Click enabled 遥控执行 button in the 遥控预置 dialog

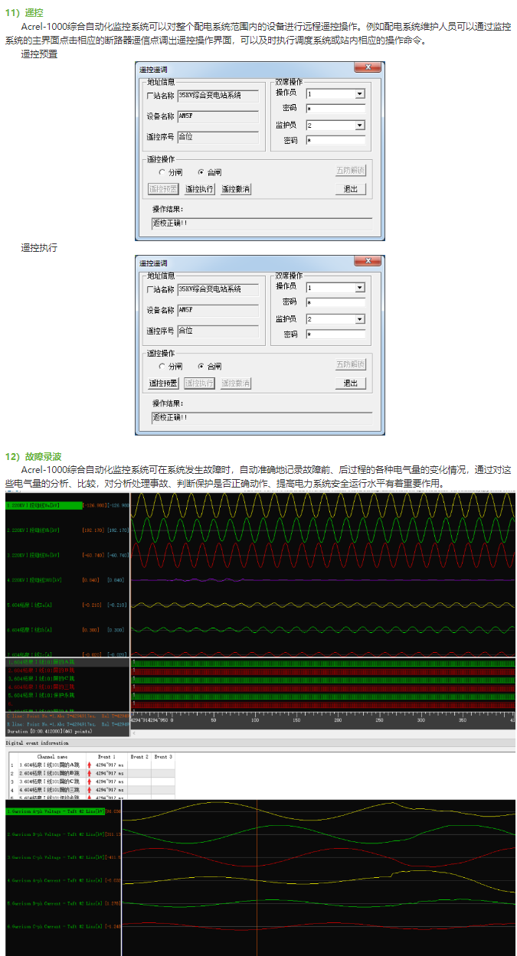tap(199, 189)
